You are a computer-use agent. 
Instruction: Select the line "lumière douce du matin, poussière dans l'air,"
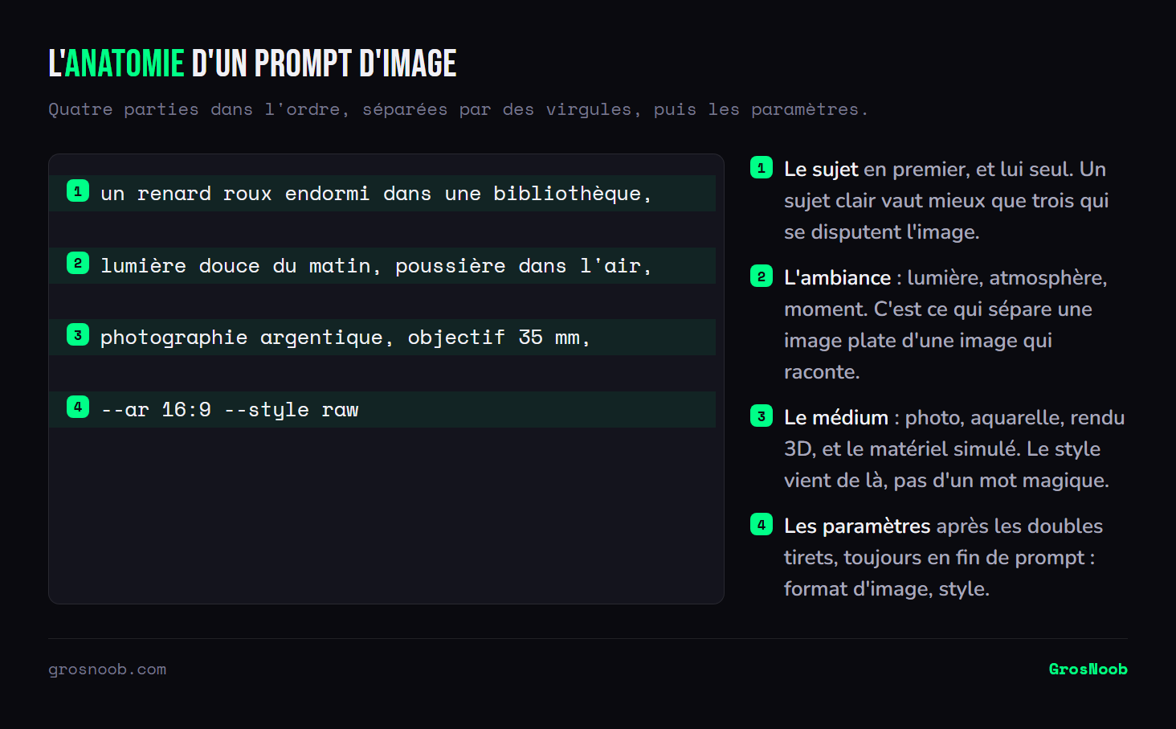point(382,265)
